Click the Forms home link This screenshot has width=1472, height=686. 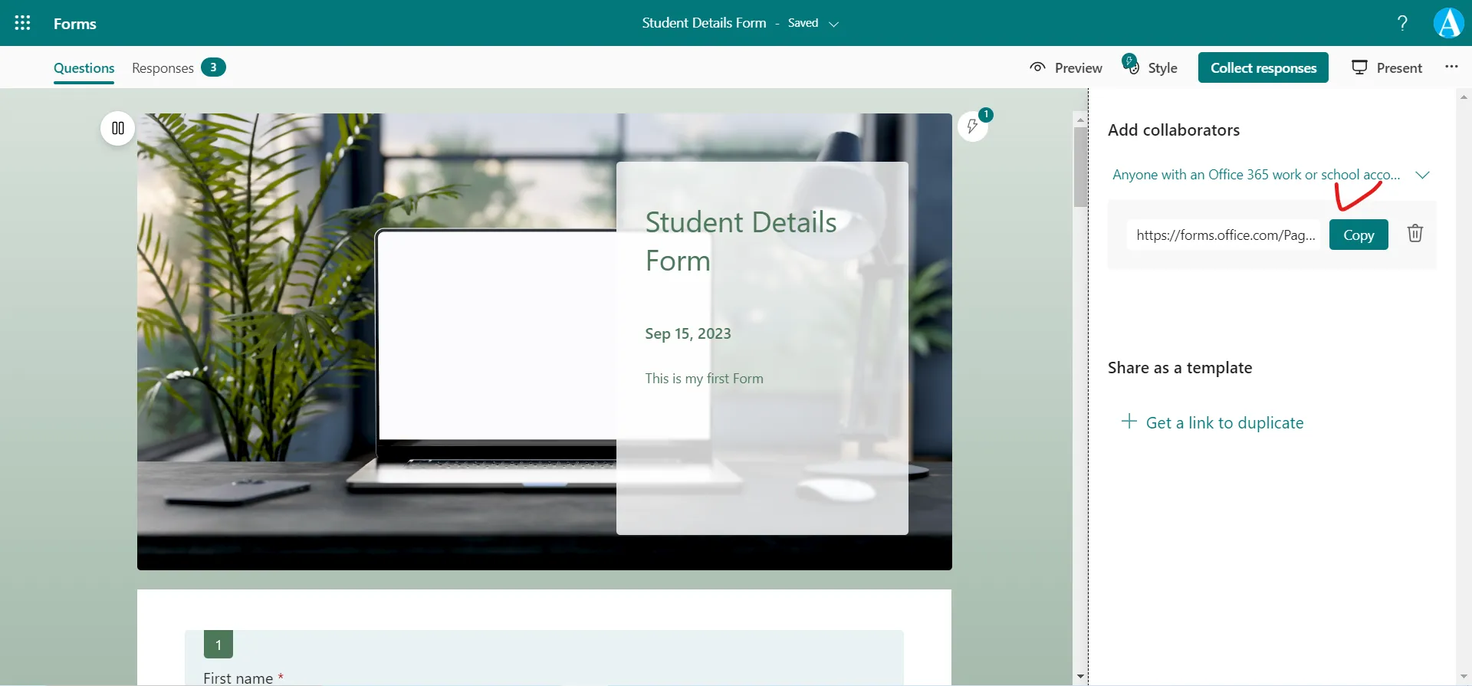coord(75,23)
